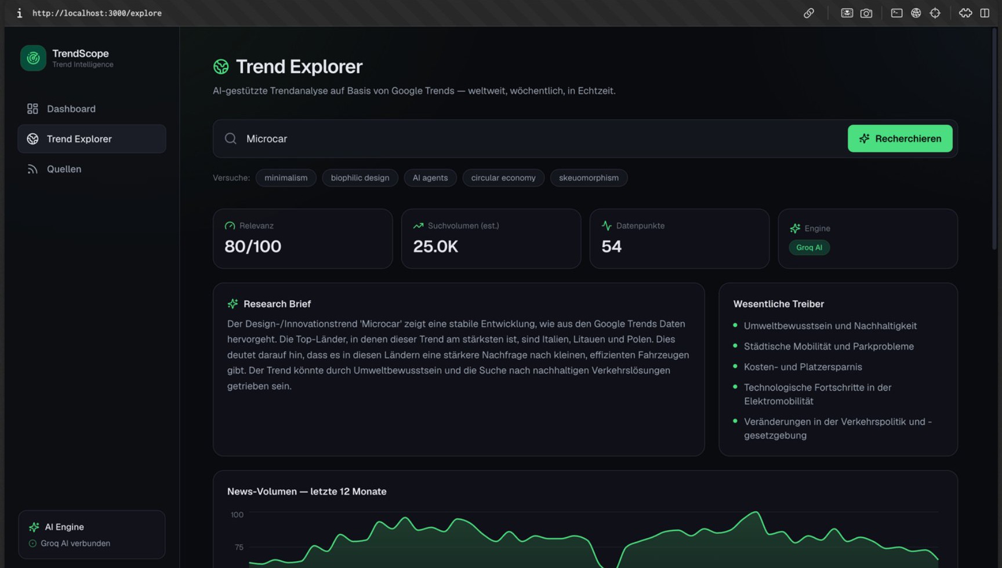Click the localhost URL address bar

point(97,13)
